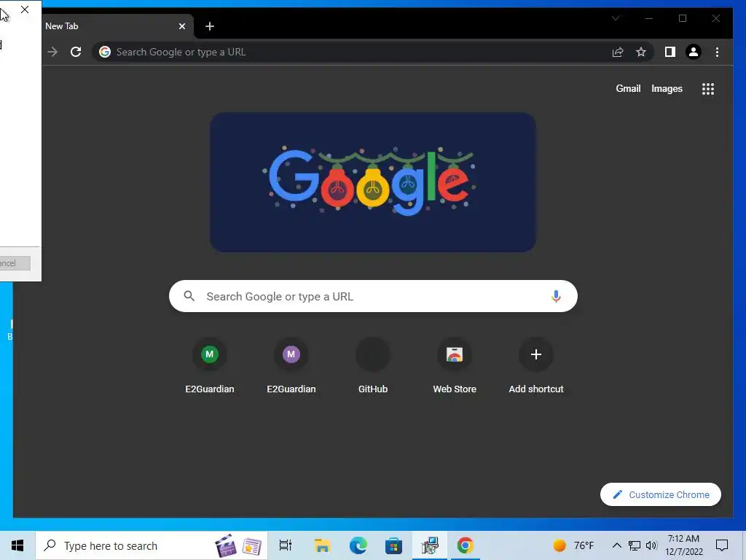Open a new tab with the plus button
The height and width of the screenshot is (560, 746).
coord(210,26)
